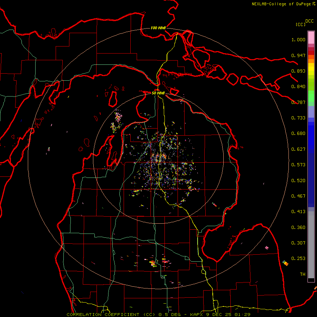Image resolution: width=317 pixels, height=317 pixels.
Task: Select the 0.360 scale value
Action: coord(298,228)
